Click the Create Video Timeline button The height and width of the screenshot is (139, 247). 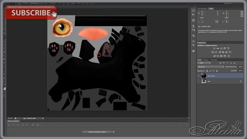click(x=97, y=132)
